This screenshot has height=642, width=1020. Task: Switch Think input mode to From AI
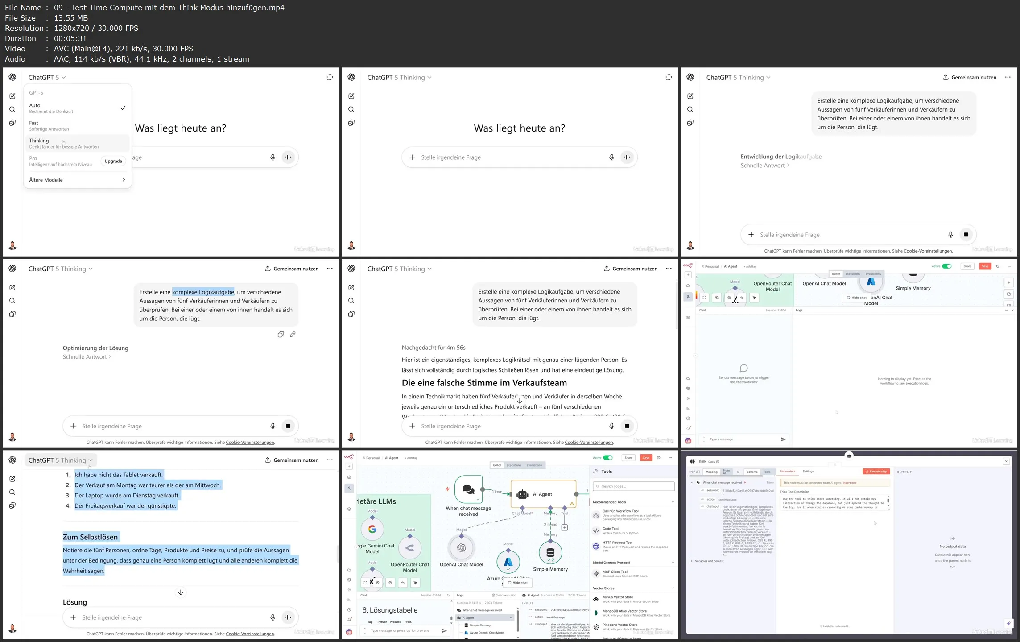point(727,472)
